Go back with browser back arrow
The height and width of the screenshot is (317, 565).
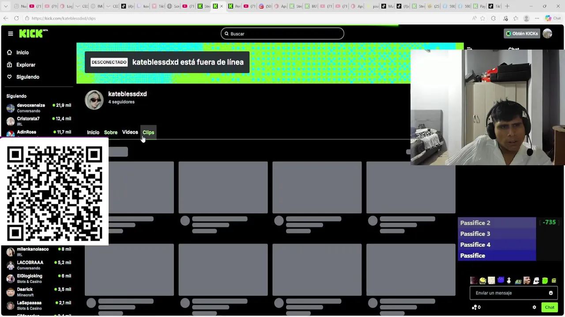(x=6, y=18)
